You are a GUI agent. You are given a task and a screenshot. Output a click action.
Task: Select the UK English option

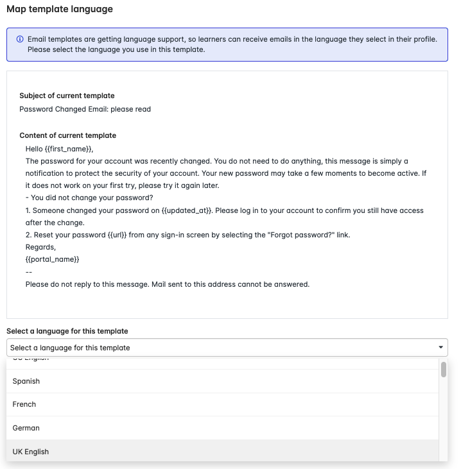[x=31, y=452]
